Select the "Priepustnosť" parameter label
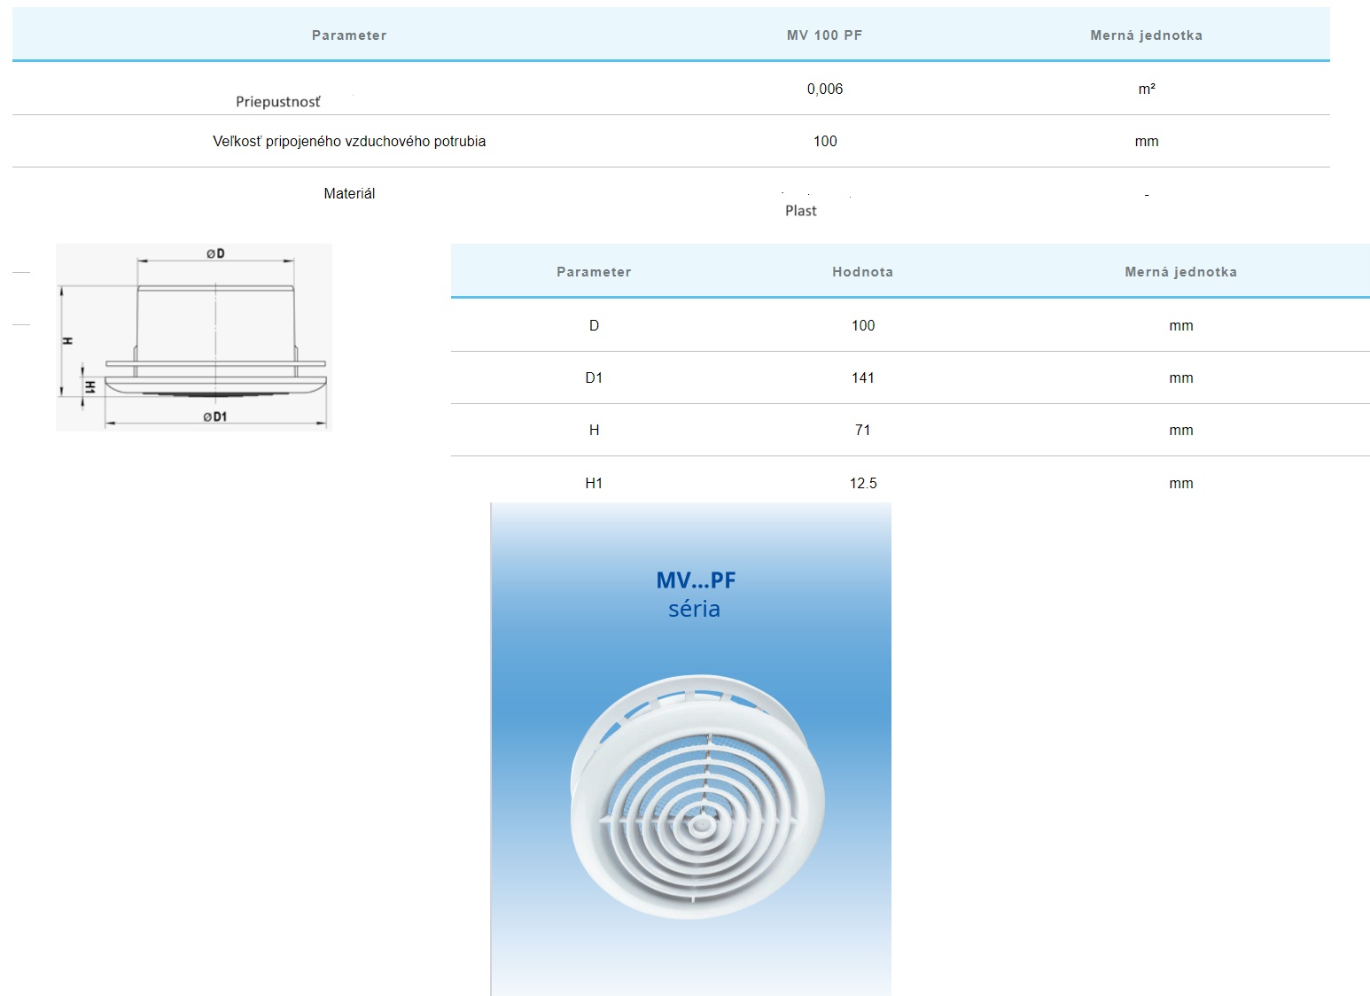Screen dimensions: 1370x996 click(277, 102)
